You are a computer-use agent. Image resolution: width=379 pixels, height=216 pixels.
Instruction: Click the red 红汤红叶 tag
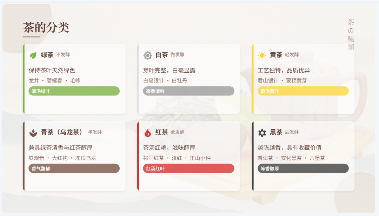click(188, 168)
